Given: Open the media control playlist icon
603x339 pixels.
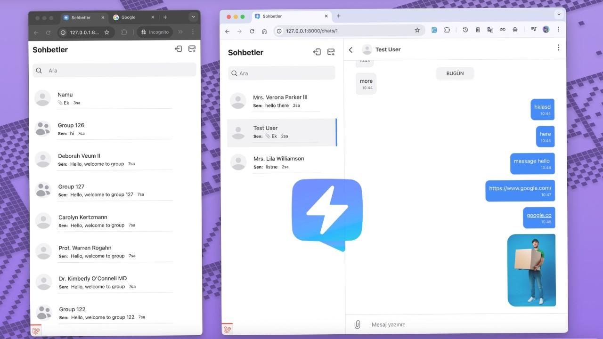Looking at the screenshot, I should (534, 30).
